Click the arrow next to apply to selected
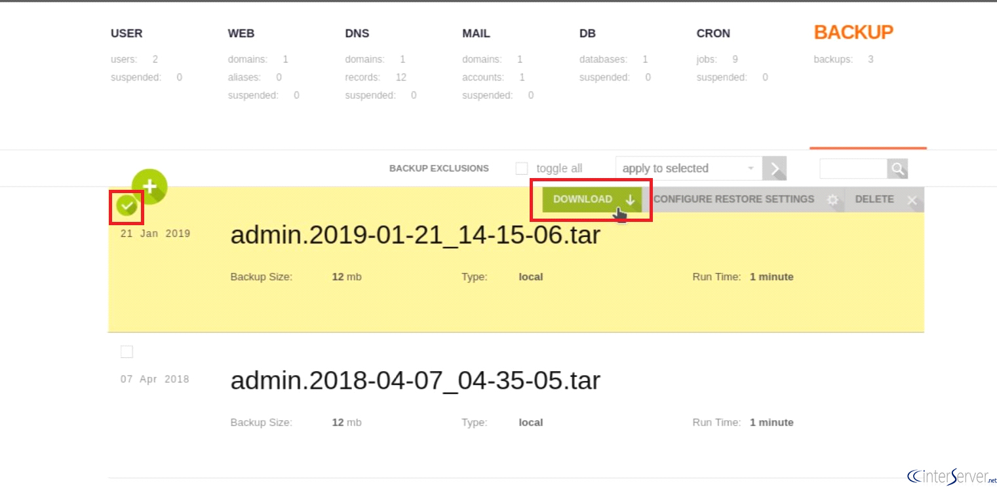The height and width of the screenshot is (487, 997). coord(774,169)
